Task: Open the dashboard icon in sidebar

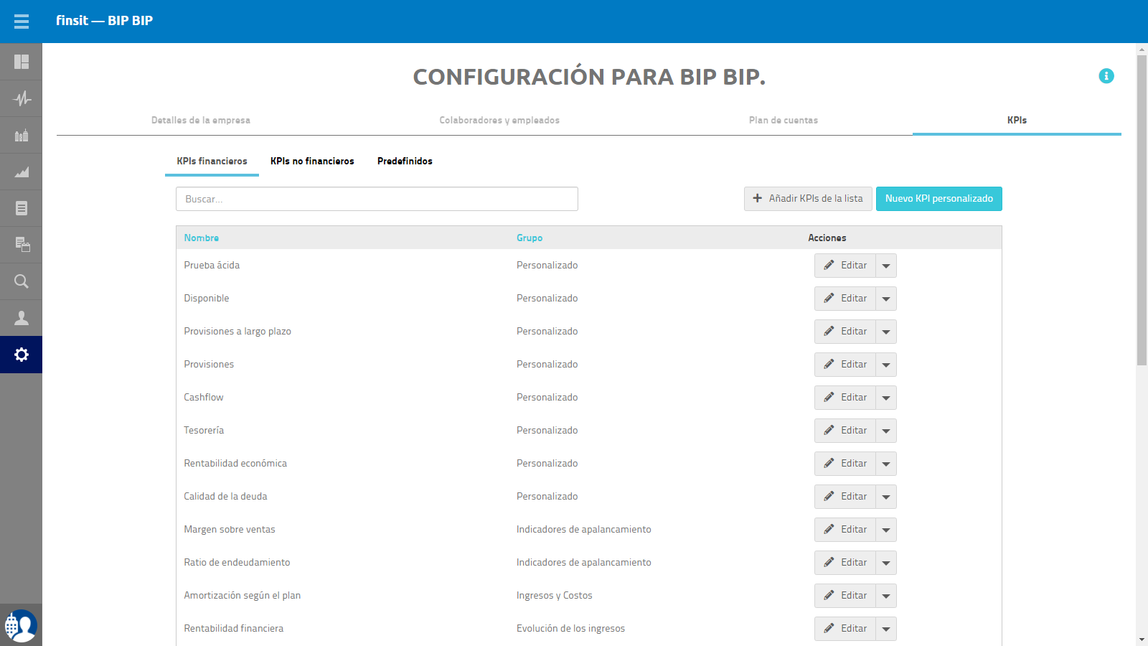Action: pos(22,62)
